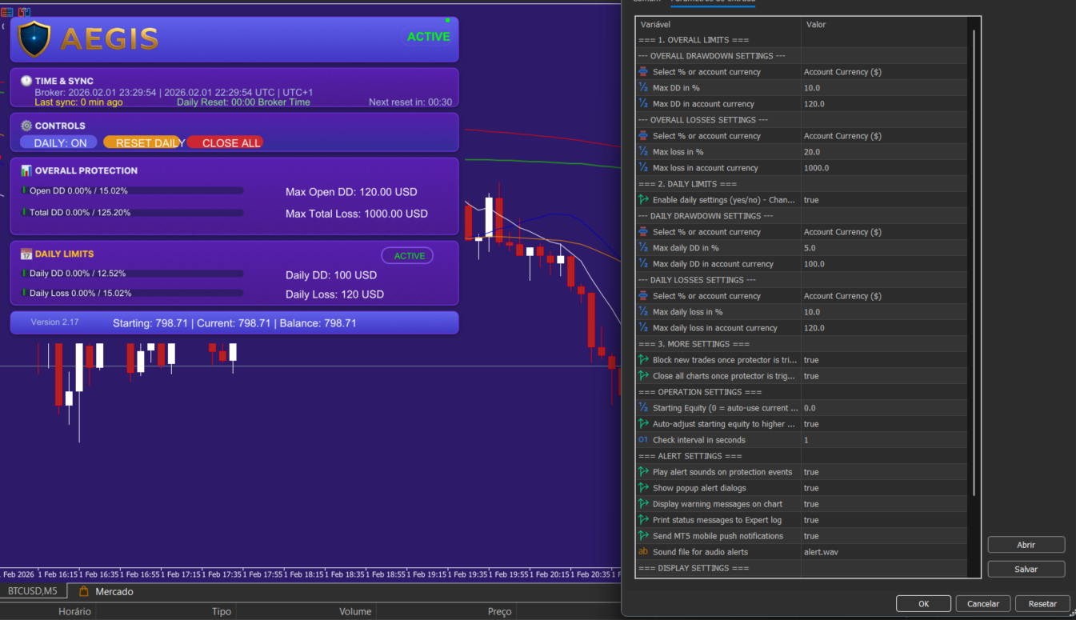Open the true value for Print status messages to Expert log

click(884, 520)
